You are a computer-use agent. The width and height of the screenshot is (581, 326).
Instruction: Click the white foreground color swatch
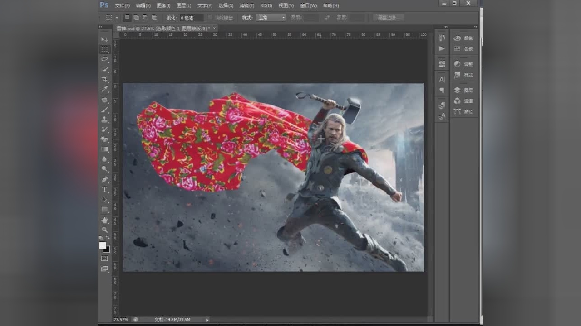click(103, 245)
